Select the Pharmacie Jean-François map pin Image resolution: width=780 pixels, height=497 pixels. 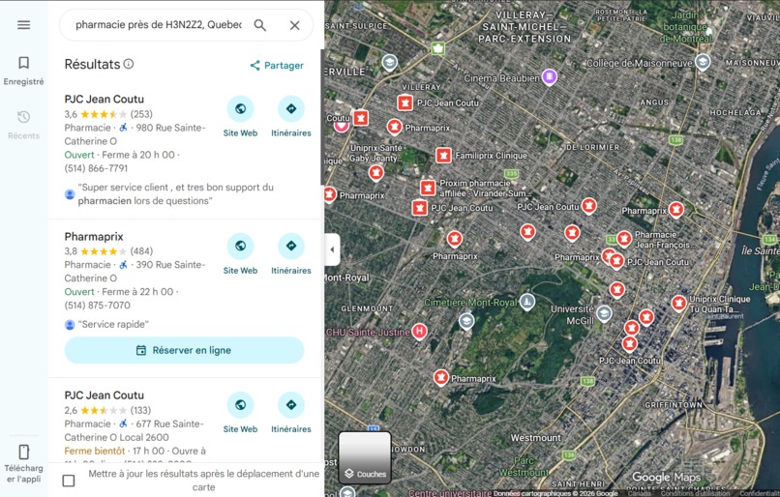click(x=624, y=239)
